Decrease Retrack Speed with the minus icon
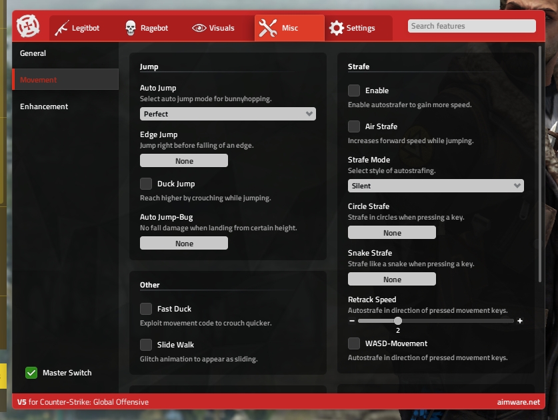 click(x=352, y=321)
